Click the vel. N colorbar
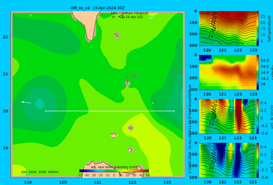 (258, 116)
